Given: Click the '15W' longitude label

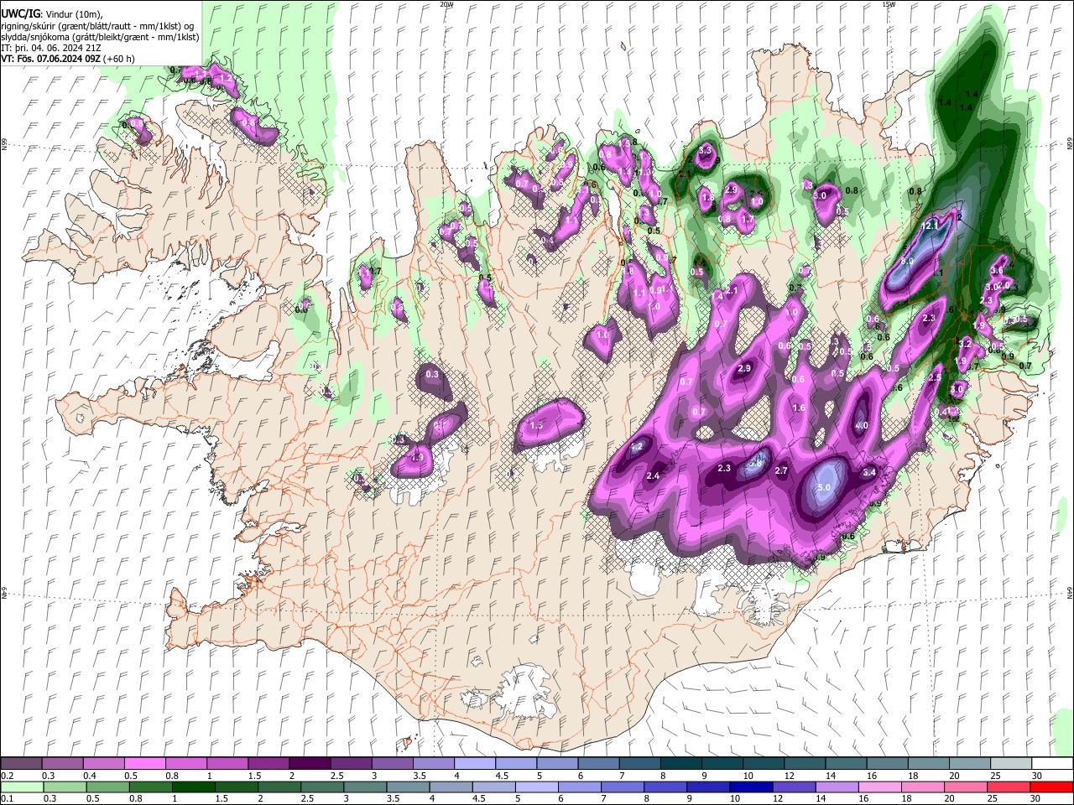Looking at the screenshot, I should tap(889, 4).
